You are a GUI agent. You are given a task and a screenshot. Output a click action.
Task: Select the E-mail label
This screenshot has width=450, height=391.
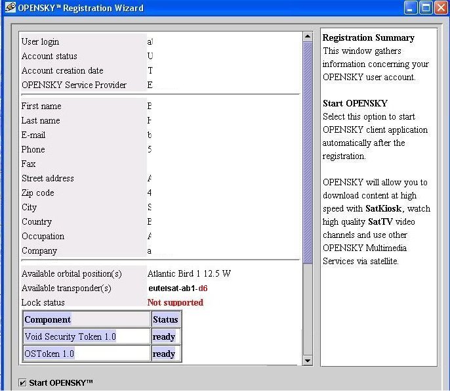[33, 135]
